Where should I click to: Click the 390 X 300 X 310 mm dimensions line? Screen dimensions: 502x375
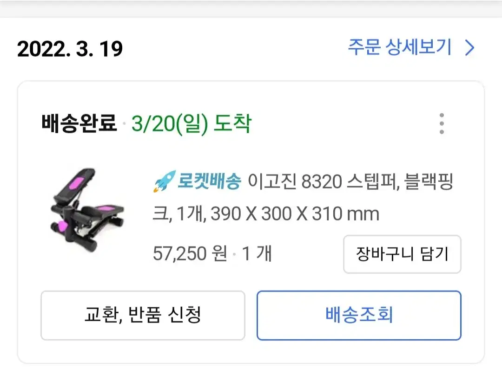click(295, 213)
